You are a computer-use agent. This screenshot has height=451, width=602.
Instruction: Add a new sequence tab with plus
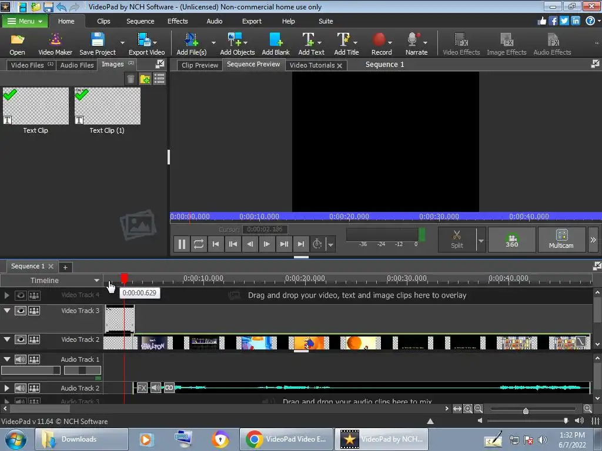point(65,267)
